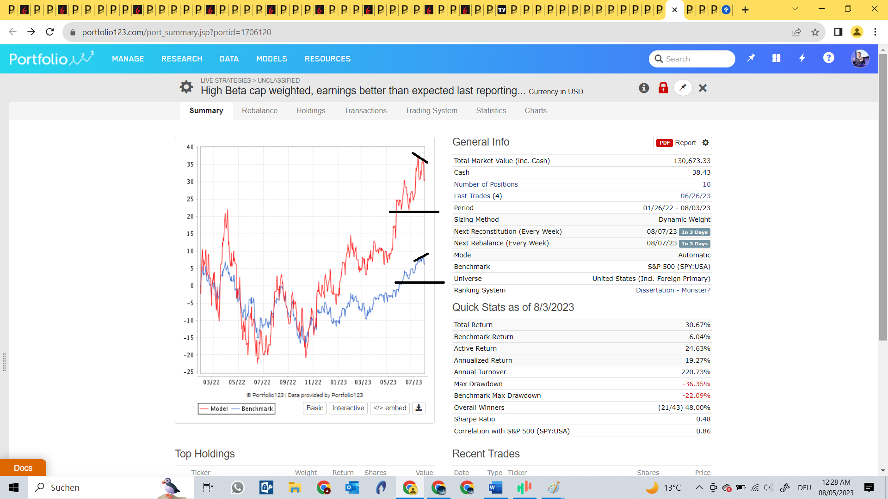Close the strategy with X icon
Viewport: 888px width, 499px height.
[x=703, y=88]
